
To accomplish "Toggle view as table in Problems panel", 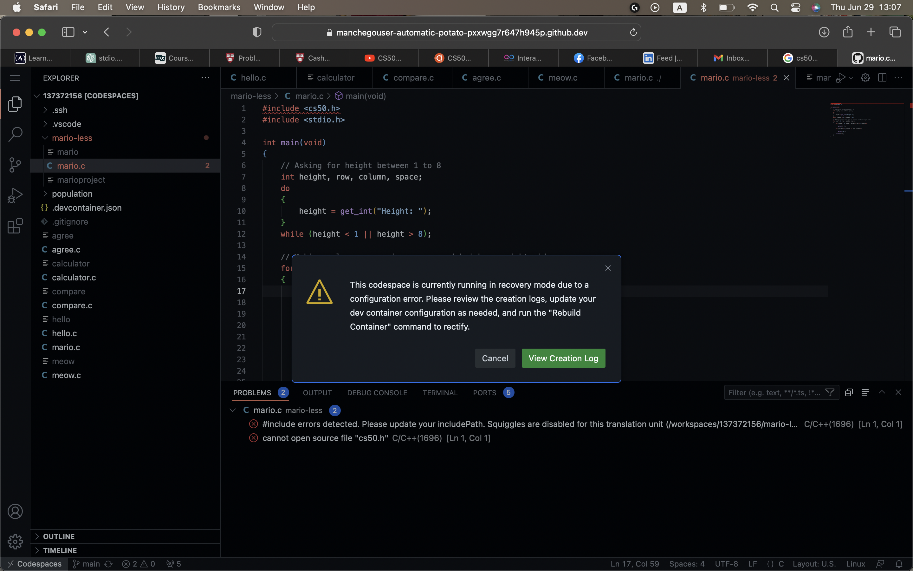I will pos(865,393).
